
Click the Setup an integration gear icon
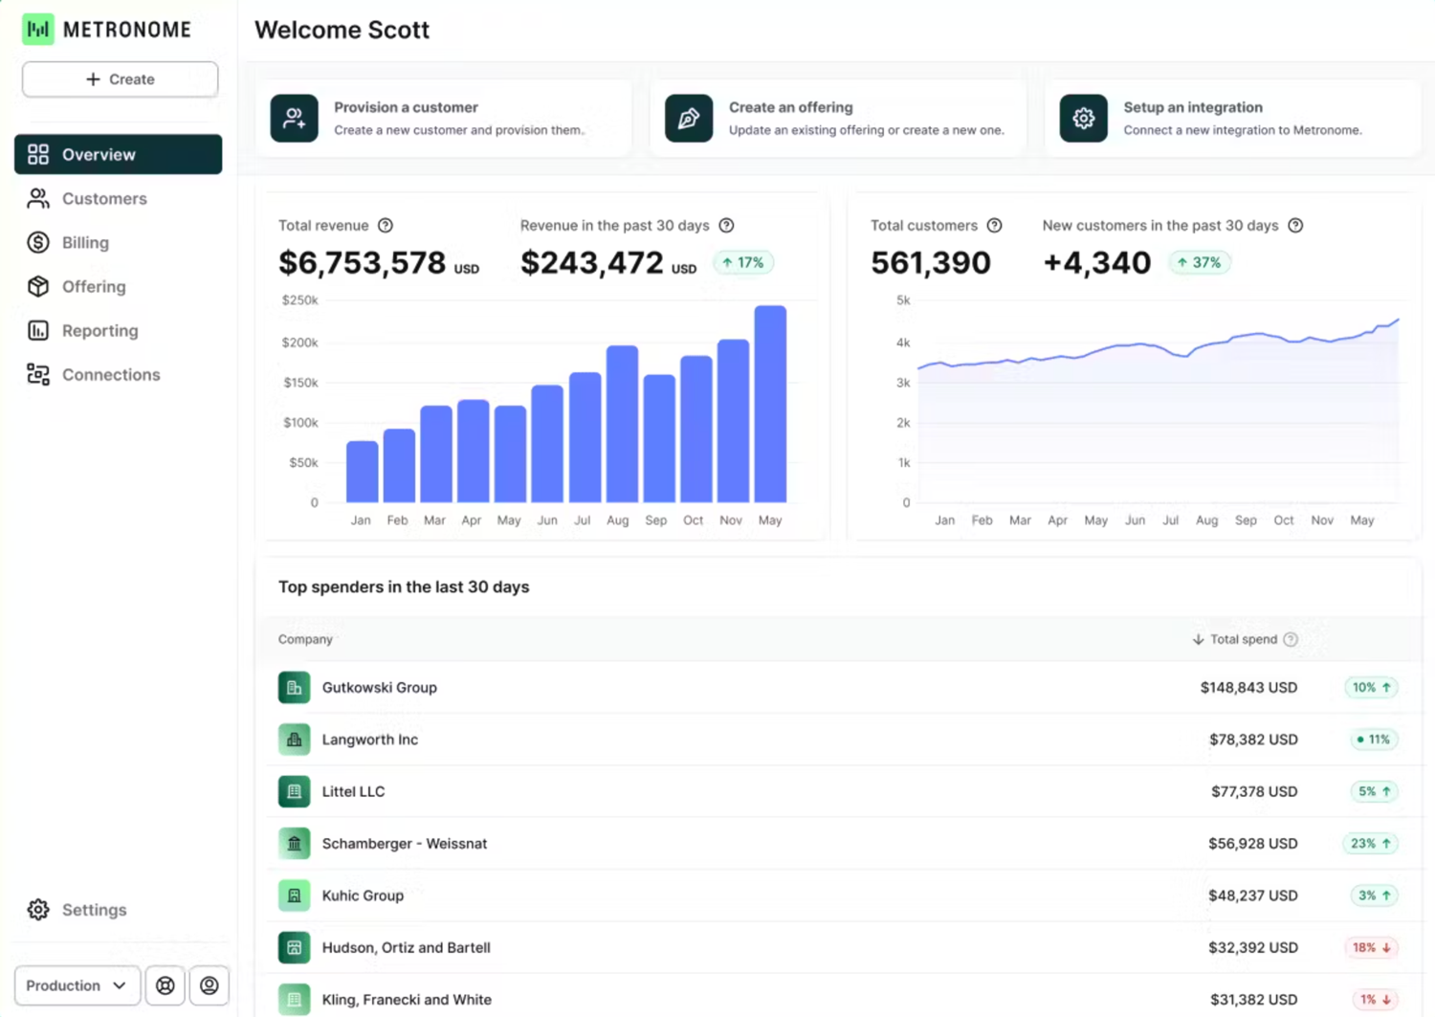point(1083,118)
